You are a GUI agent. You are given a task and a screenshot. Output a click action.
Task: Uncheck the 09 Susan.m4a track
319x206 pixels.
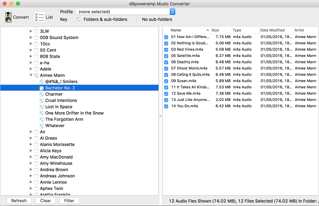(166, 81)
